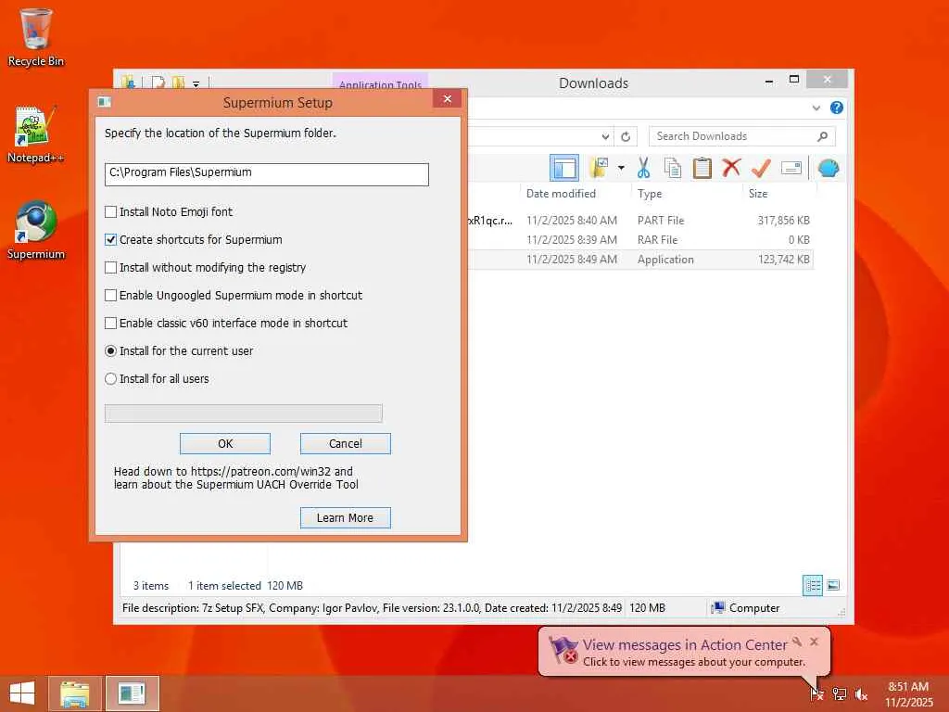Click the Action Center flag tray icon
Screen dimensions: 949x712
pos(816,693)
